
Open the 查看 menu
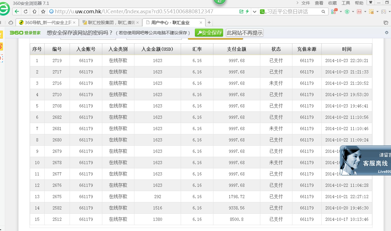point(319,3)
